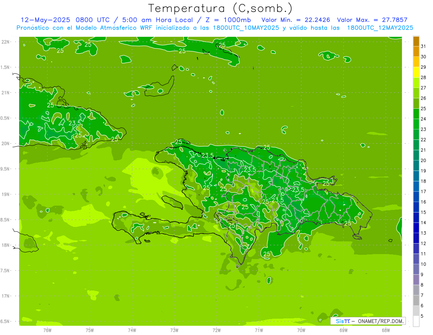Click the longitude axis label '76W'
The width and height of the screenshot is (433, 335).
tap(47, 330)
